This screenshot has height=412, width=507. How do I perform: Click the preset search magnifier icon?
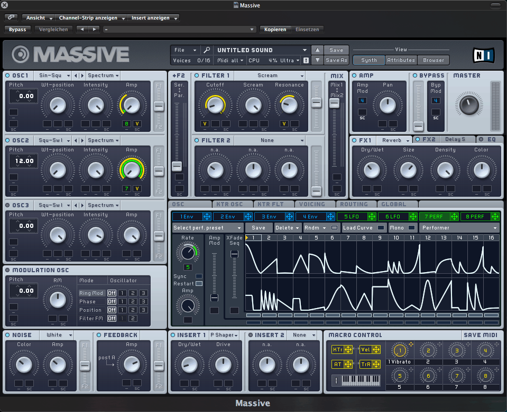point(207,50)
